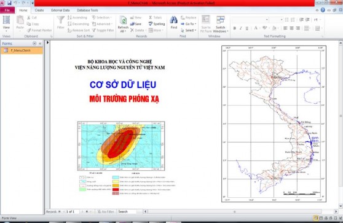This screenshot has width=343, height=223.
Task: Click Cut in the Clipboard group
Action: [32, 17]
